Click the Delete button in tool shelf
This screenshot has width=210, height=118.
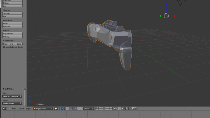(12, 3)
